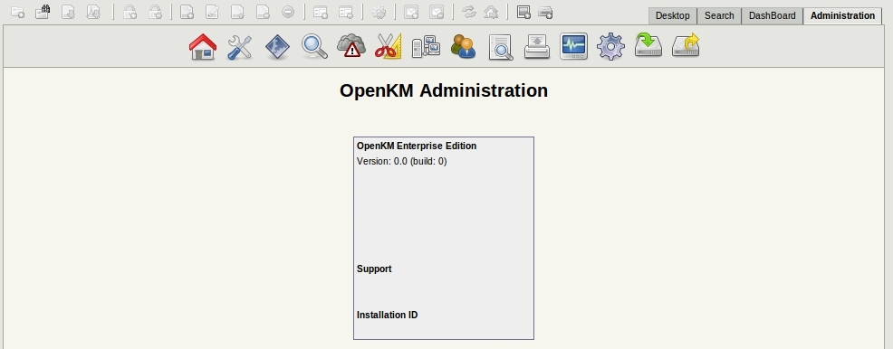This screenshot has height=349, width=893.
Task: Open repository export yellow arrow icon
Action: [686, 45]
